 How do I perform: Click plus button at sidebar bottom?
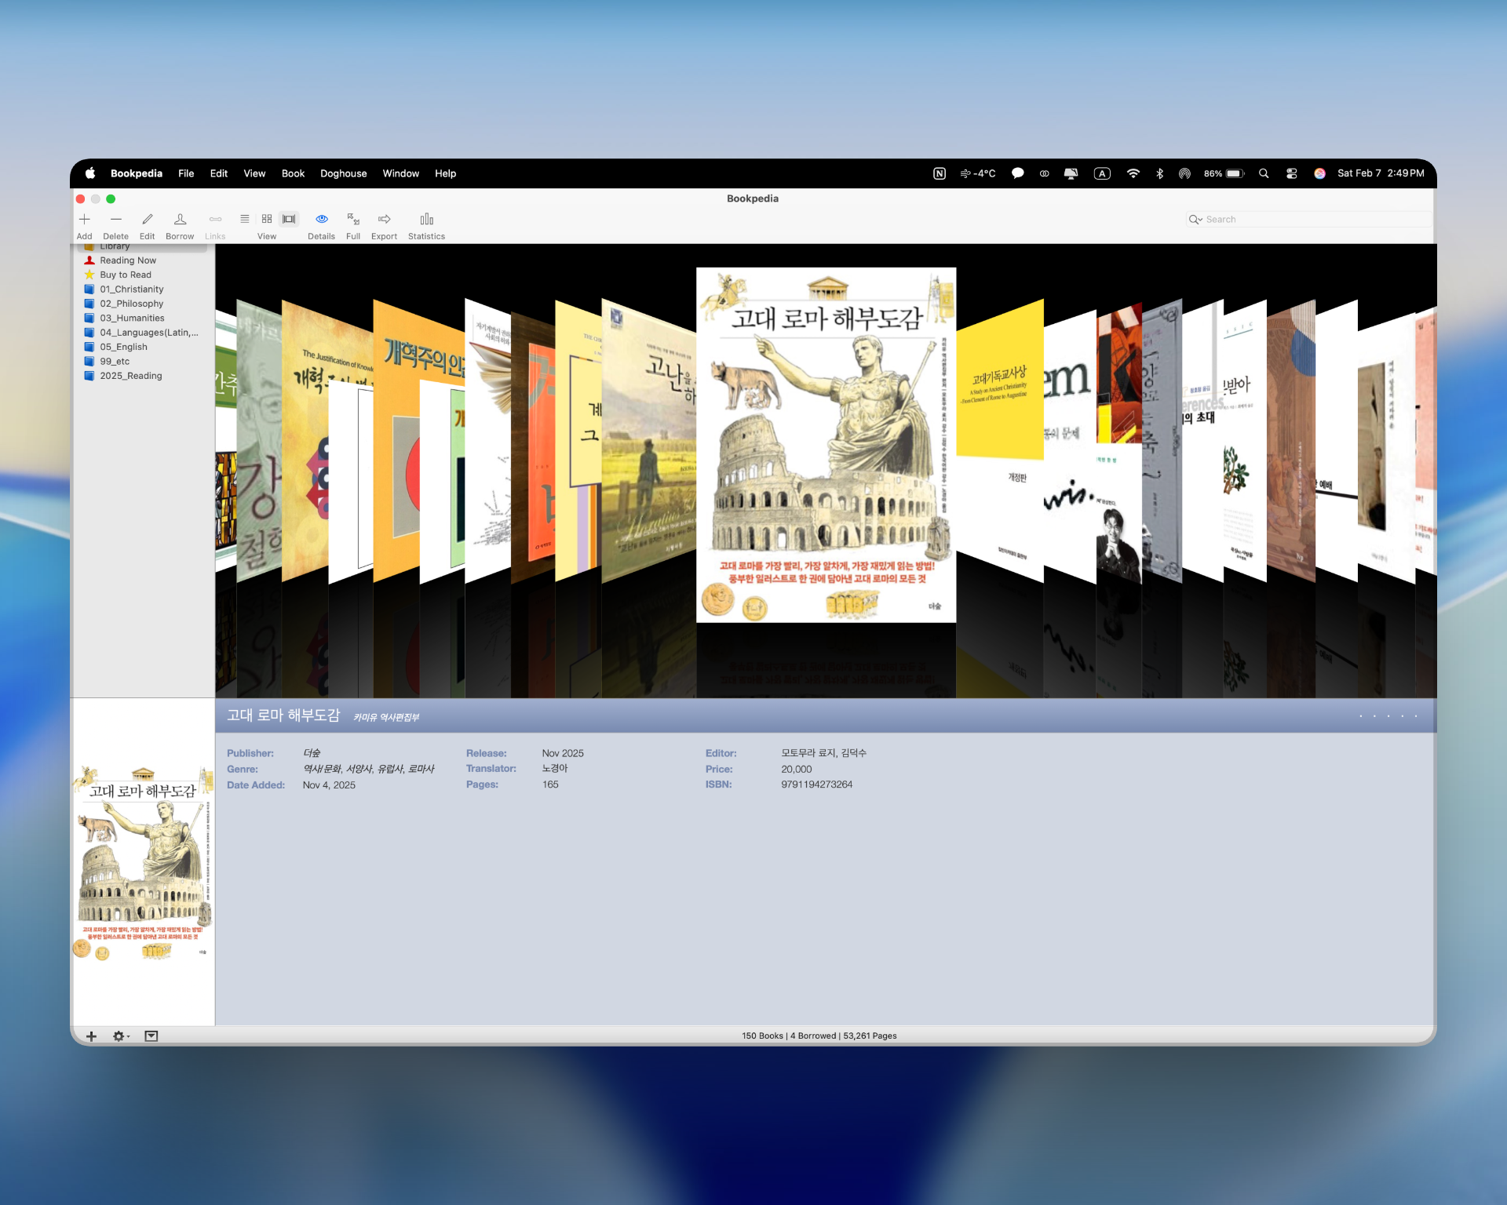[91, 1036]
